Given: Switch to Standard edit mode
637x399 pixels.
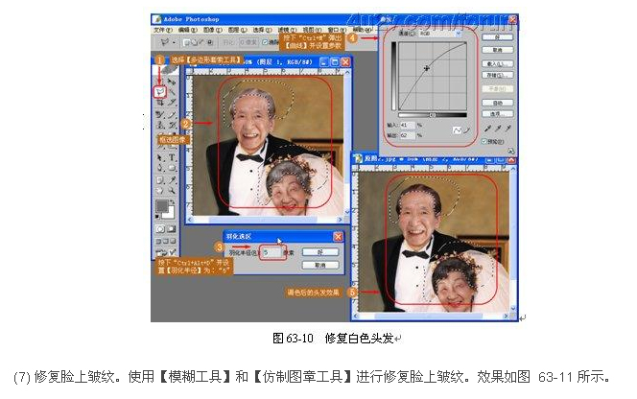Looking at the screenshot, I should click(160, 229).
